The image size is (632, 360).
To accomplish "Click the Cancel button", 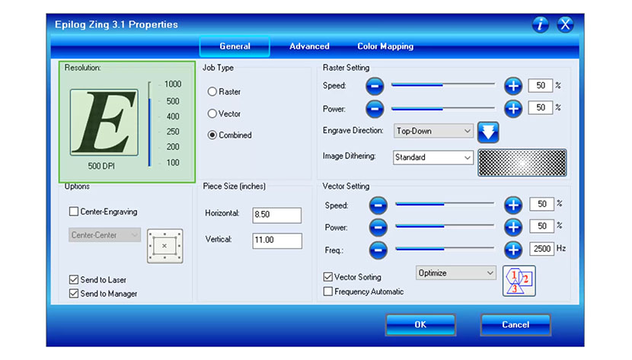I will click(515, 325).
